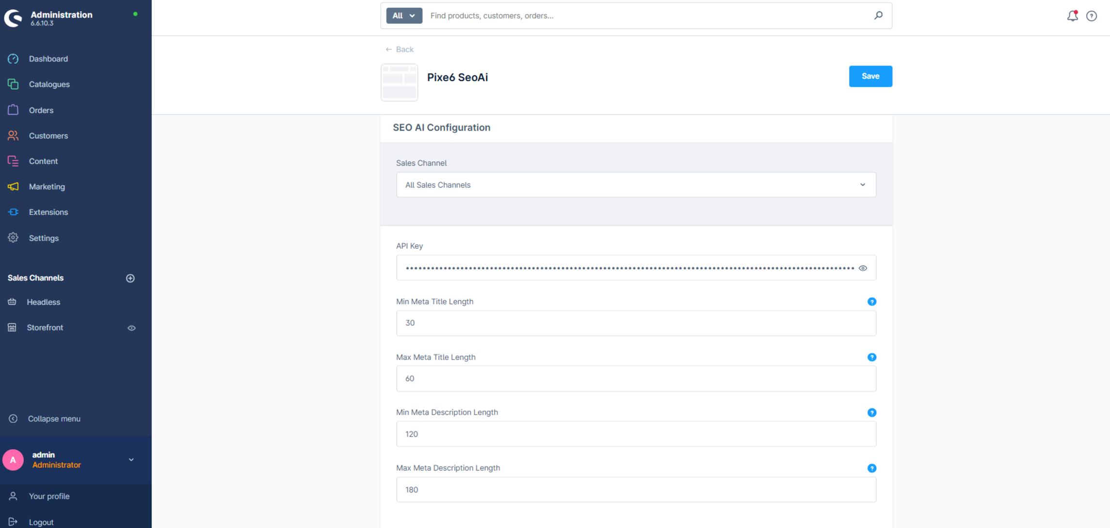
Task: Click the Shopware logo icon
Action: pyautogui.click(x=13, y=18)
